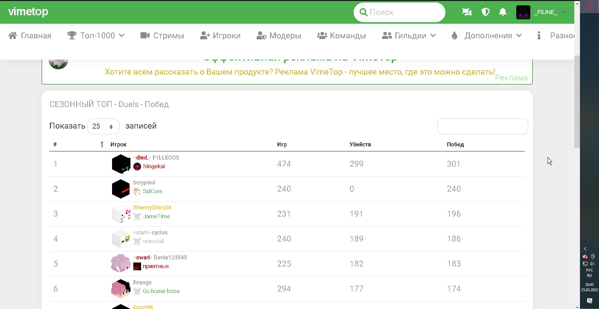Click the _FILINE_ profile avatar
This screenshot has height=309, width=599.
[x=523, y=12]
